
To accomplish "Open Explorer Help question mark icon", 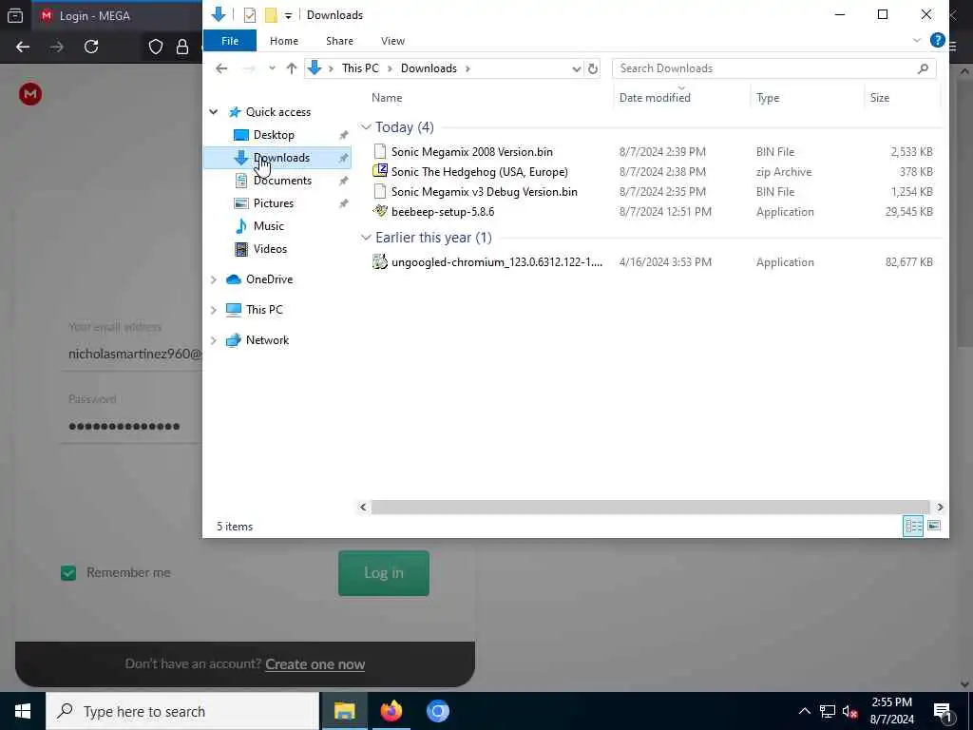I will click(937, 40).
